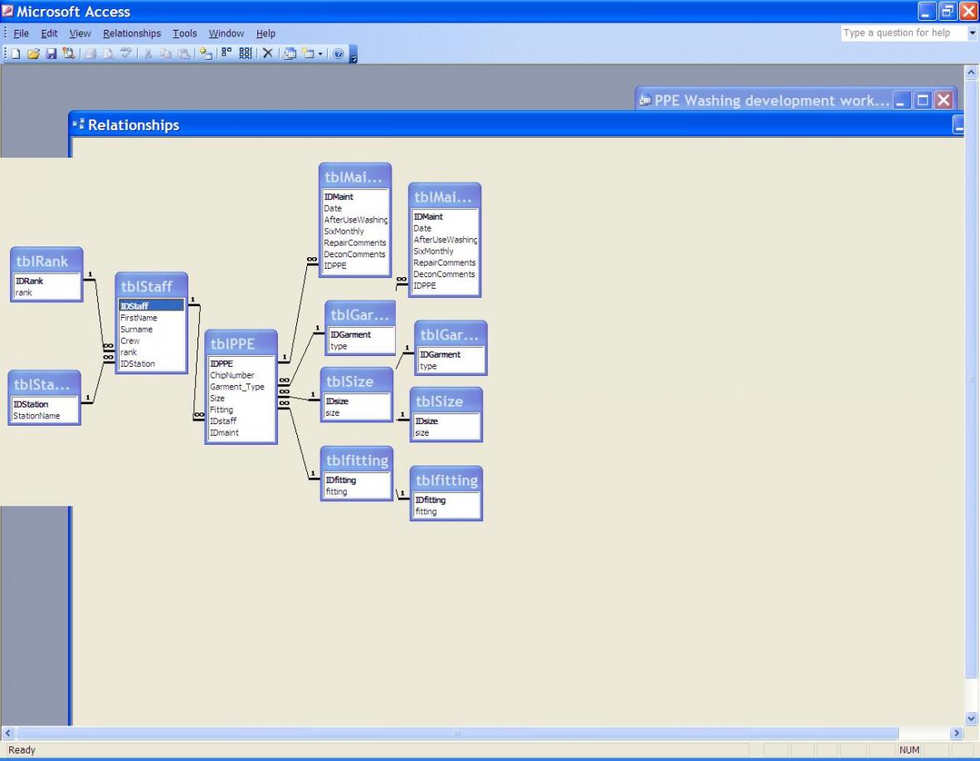Expand the help question box dropdown
This screenshot has width=980, height=761.
click(973, 33)
